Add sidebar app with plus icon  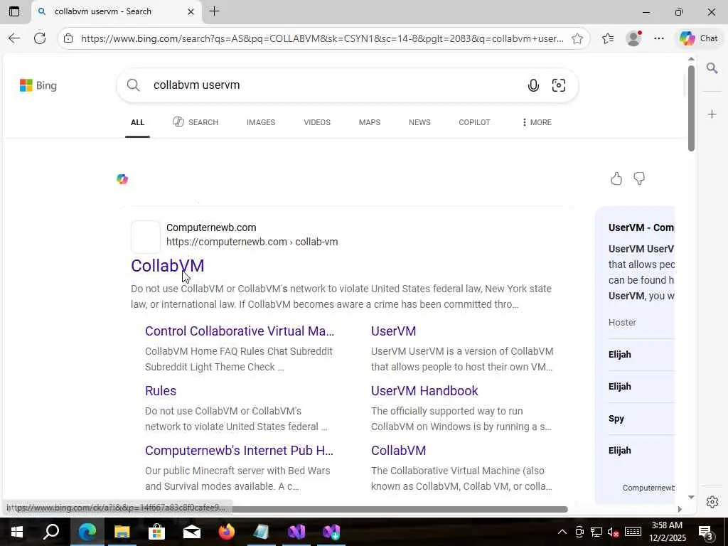(712, 114)
